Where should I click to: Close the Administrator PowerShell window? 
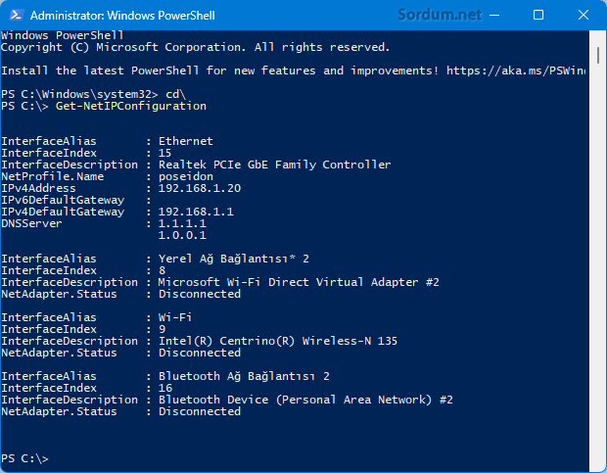583,15
